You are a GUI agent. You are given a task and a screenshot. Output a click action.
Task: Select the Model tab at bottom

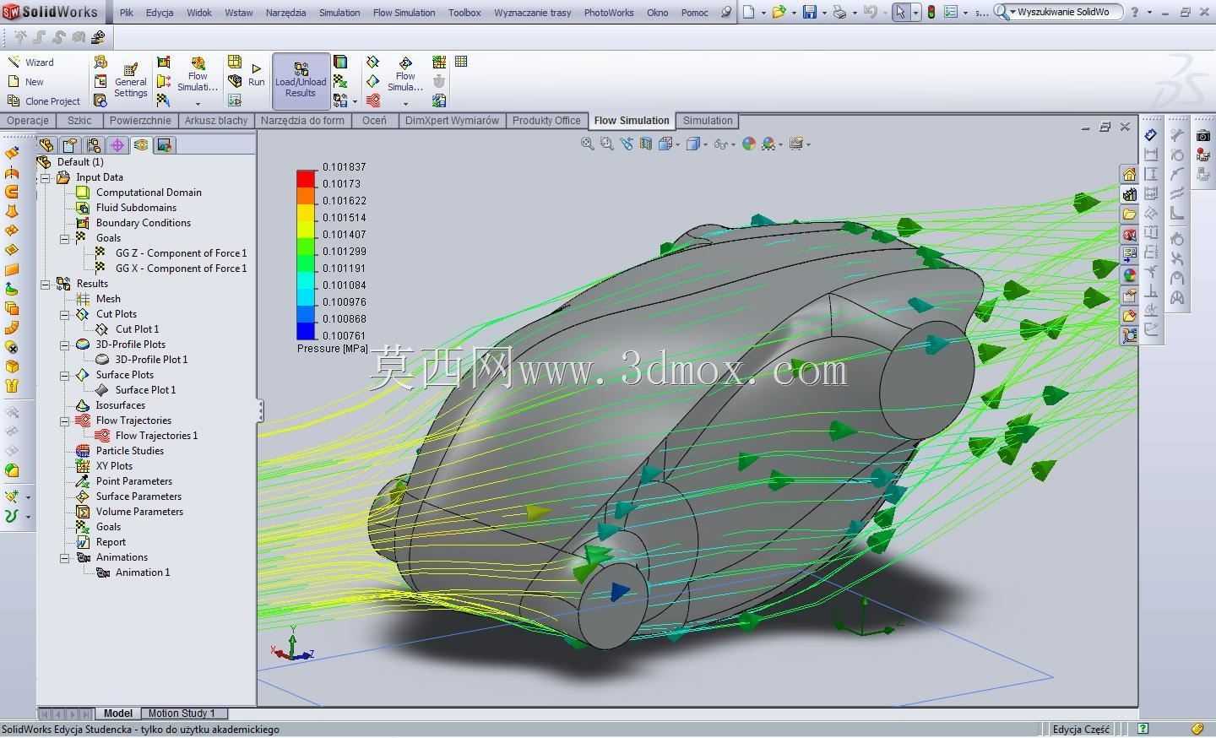point(118,714)
